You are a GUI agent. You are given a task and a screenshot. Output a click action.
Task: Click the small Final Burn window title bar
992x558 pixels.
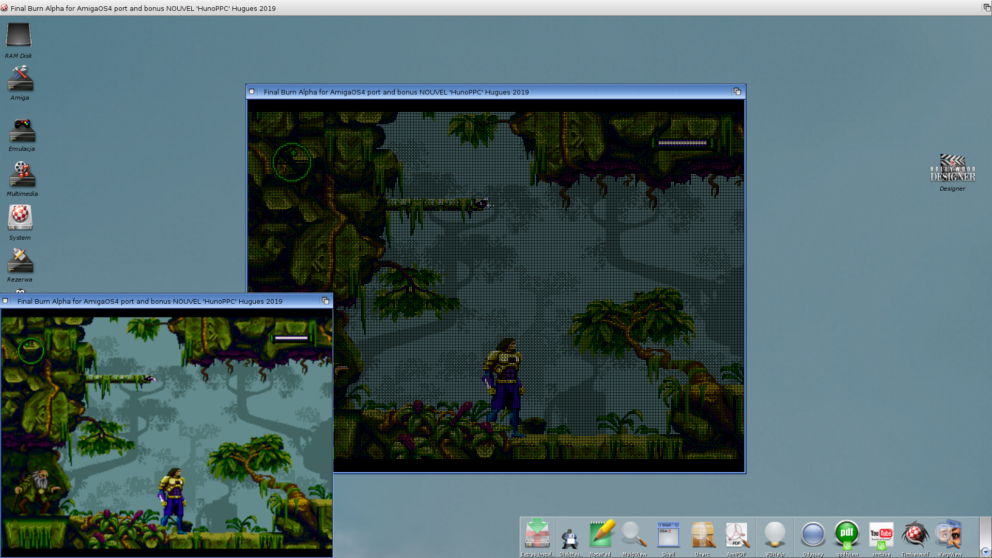[x=165, y=301]
